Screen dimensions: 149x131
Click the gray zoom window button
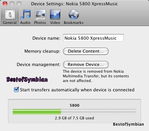click(x=19, y=4)
